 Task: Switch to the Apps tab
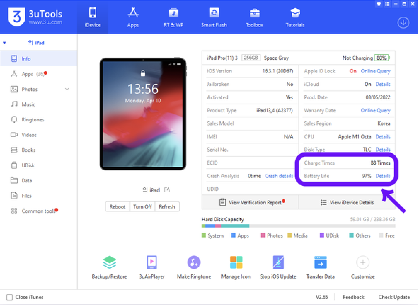click(133, 17)
